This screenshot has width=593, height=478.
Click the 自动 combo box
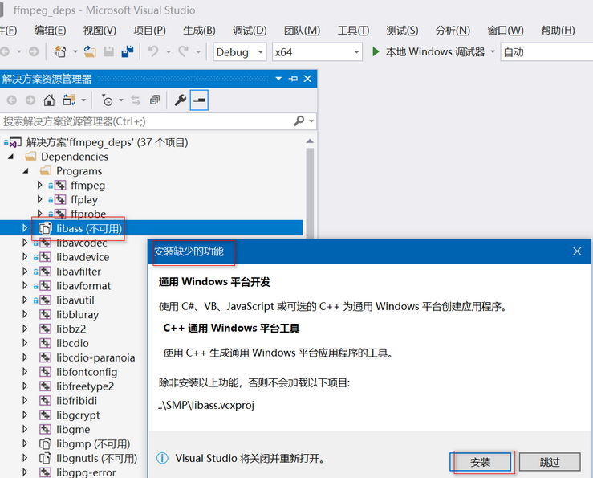(547, 52)
